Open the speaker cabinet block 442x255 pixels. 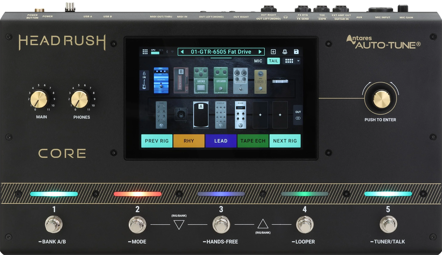point(181,114)
